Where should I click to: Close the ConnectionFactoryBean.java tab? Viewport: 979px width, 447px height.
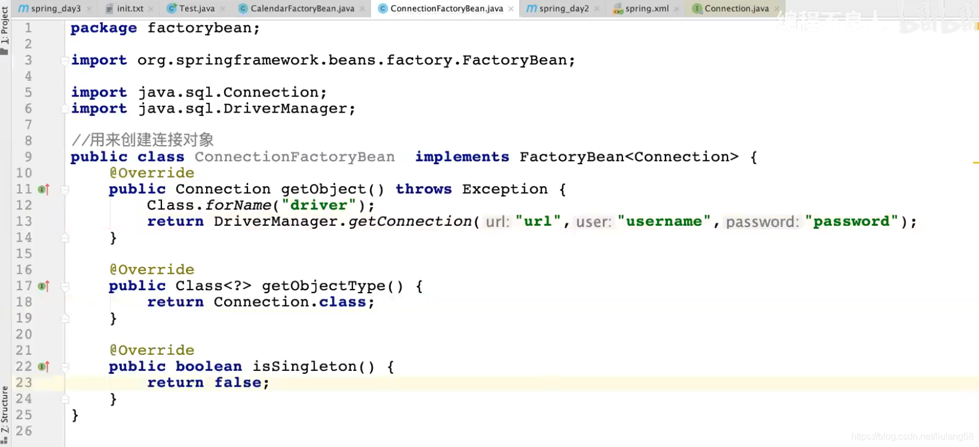click(x=511, y=9)
